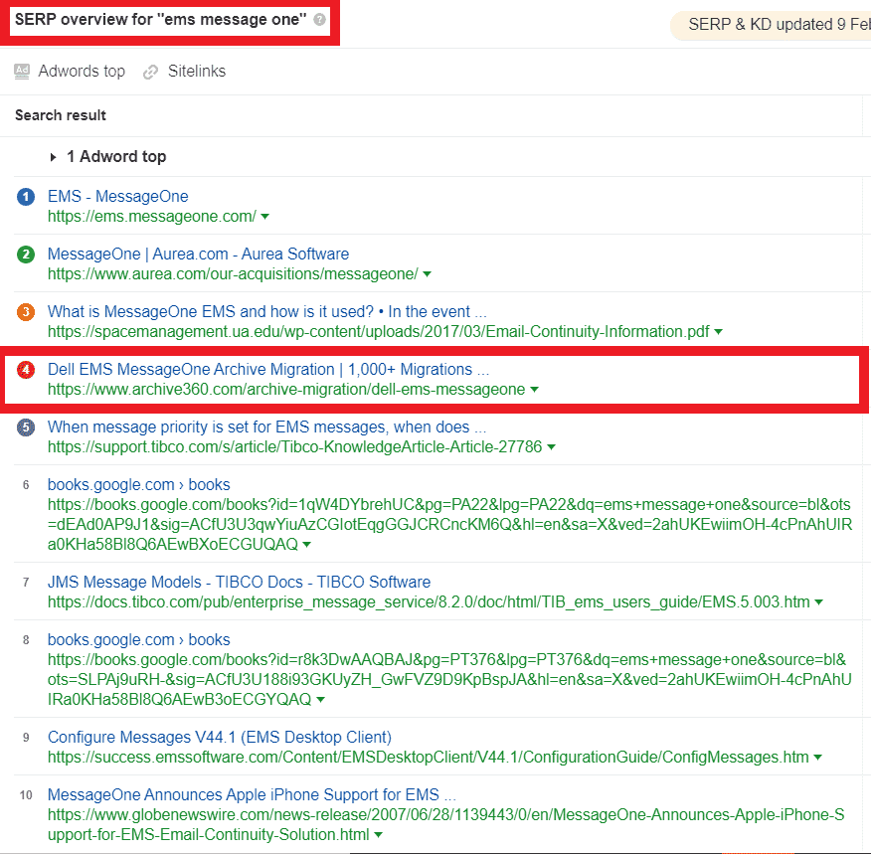This screenshot has width=871, height=854.
Task: Open dropdown for success.emssoftware.com URL
Action: [x=817, y=758]
